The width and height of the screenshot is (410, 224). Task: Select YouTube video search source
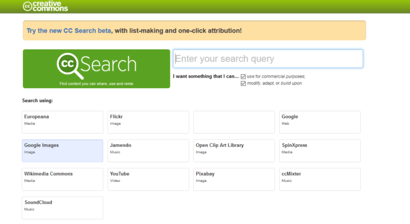point(148,179)
